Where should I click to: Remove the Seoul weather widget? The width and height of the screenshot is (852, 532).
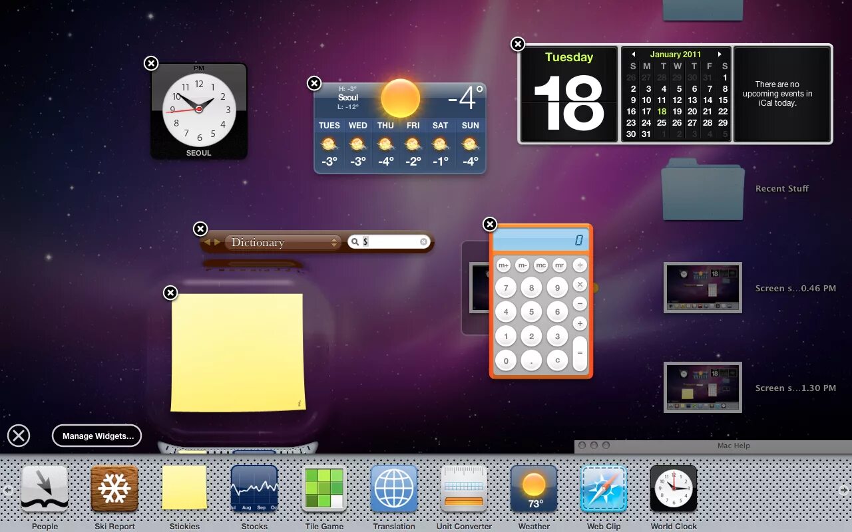click(314, 83)
